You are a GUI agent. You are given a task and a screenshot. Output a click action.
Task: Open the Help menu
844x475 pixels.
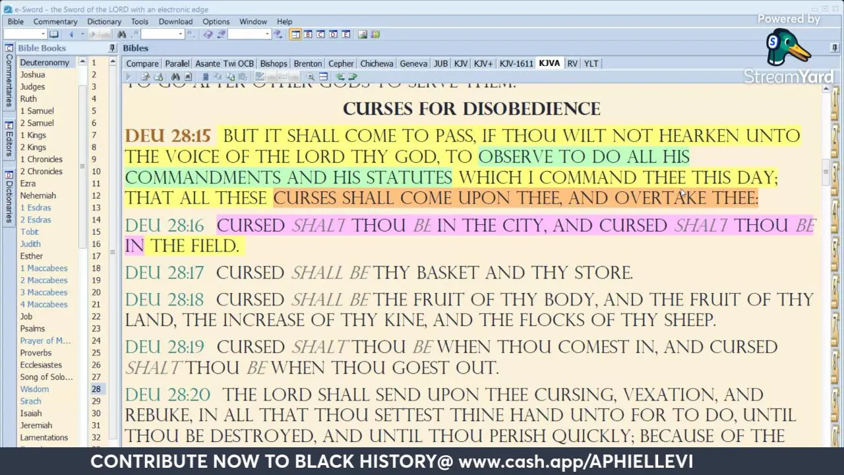[x=284, y=22]
